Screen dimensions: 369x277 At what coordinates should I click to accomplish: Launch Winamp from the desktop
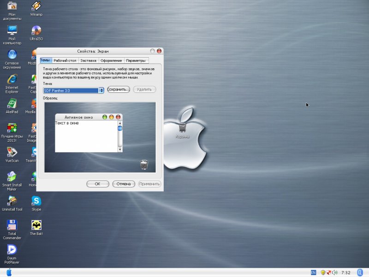coord(36,9)
